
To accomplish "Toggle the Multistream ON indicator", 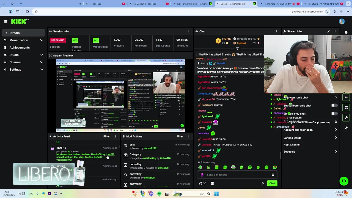I will coord(95,40).
